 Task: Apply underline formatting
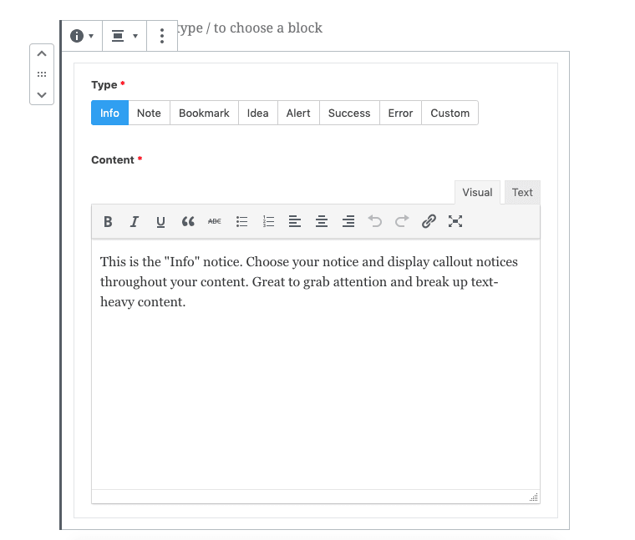[160, 222]
